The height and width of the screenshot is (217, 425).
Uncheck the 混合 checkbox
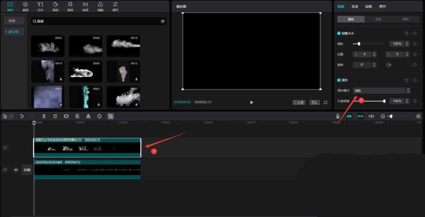pyautogui.click(x=339, y=80)
